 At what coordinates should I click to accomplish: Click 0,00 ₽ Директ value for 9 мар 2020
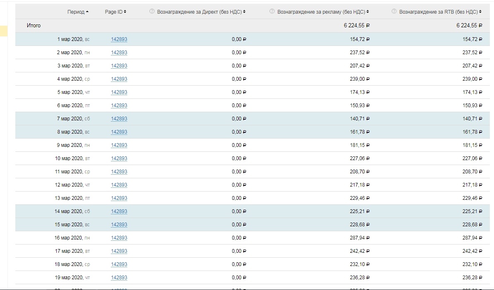239,145
